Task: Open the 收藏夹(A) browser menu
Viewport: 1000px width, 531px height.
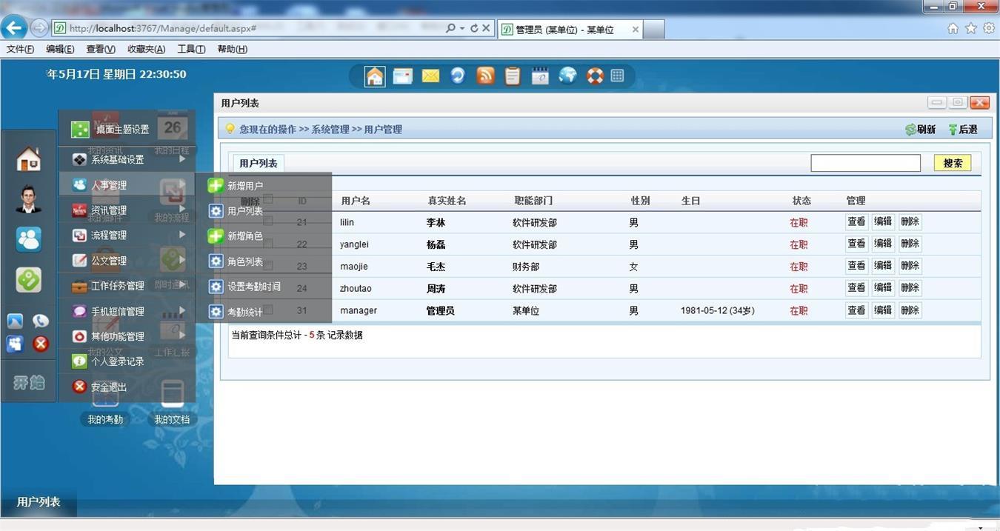Action: coord(147,50)
